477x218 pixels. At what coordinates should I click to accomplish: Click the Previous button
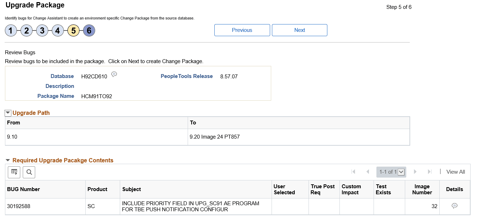click(242, 30)
